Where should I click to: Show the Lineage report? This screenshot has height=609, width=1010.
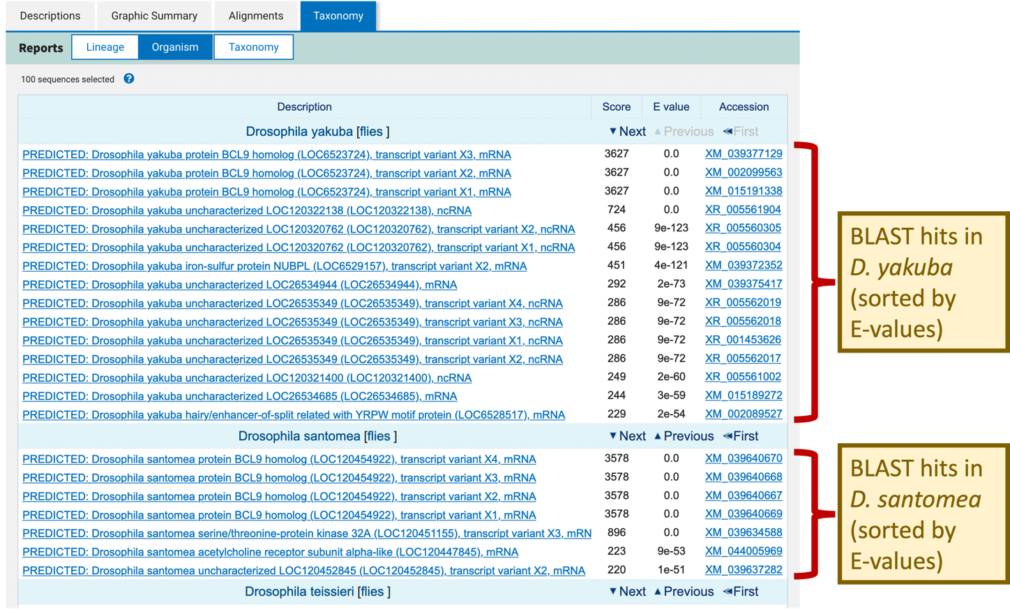105,47
